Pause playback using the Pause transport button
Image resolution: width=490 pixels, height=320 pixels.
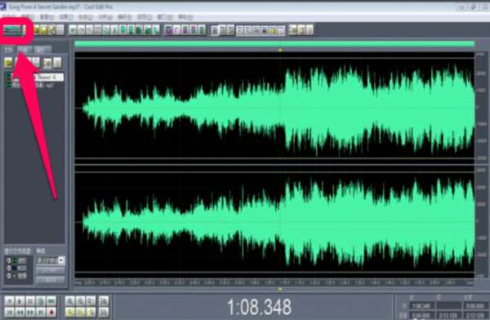point(30,301)
